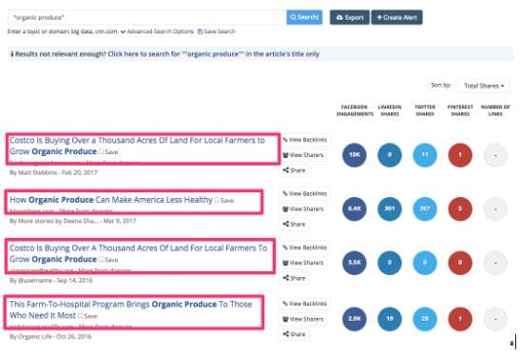Open Costco article dated Sep 14, 2016

(x=138, y=254)
